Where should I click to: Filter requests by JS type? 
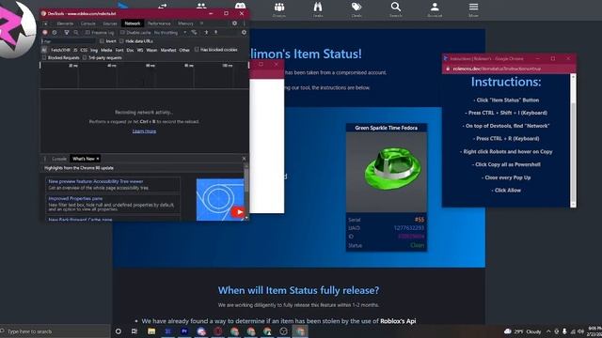(x=75, y=50)
